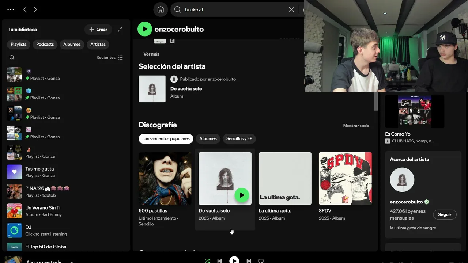468x263 pixels.
Task: Open the Tus me gusta playlist
Action: [66, 172]
